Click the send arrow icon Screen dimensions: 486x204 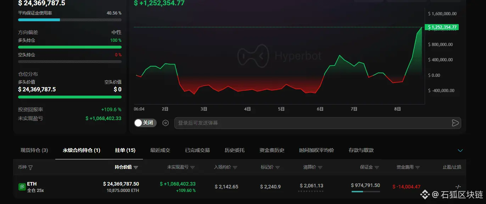[455, 123]
